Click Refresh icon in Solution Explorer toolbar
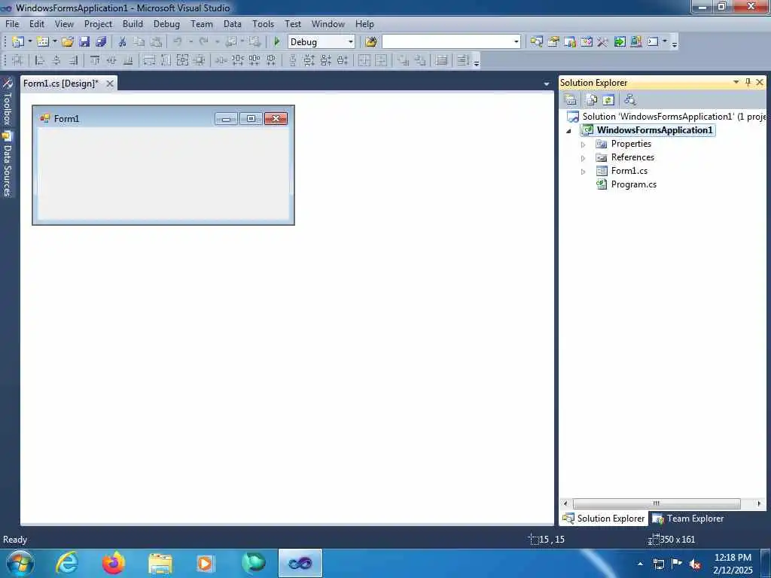Image resolution: width=771 pixels, height=578 pixels. point(608,100)
